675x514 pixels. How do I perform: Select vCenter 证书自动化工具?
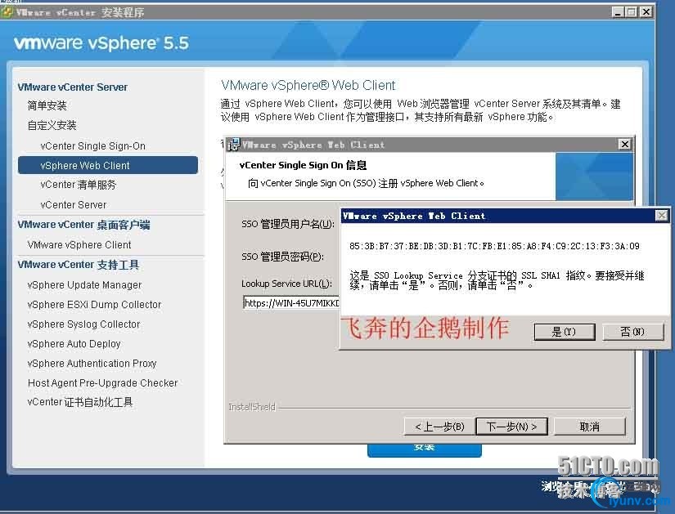pyautogui.click(x=80, y=402)
